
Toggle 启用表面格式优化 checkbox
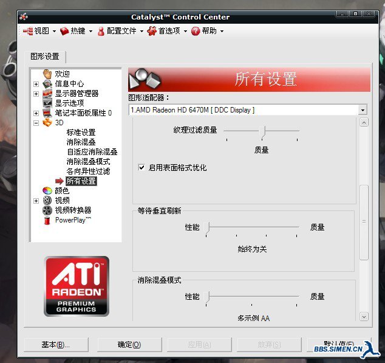141,168
